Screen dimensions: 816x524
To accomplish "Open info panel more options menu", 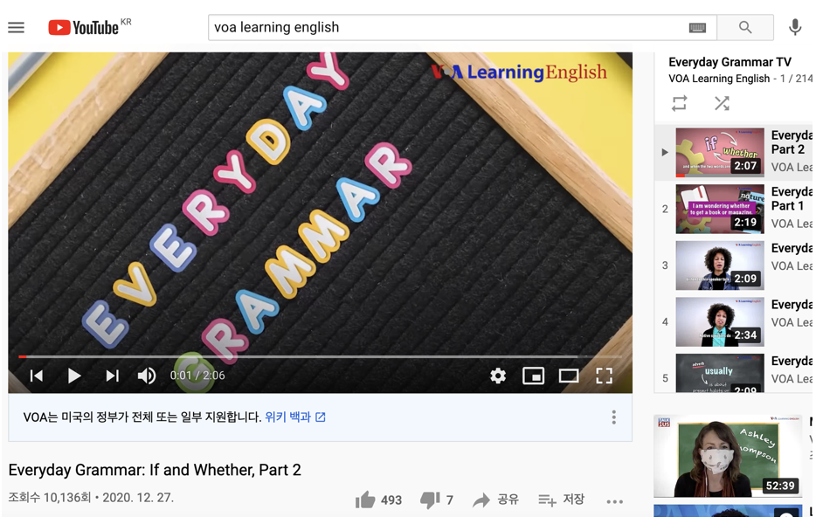I will coord(614,417).
